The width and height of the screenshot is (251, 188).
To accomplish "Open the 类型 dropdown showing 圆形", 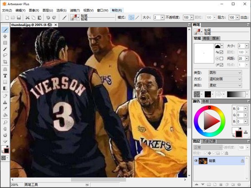I will coord(225,72).
